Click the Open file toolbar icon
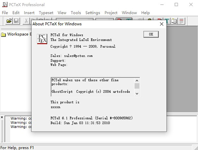The width and height of the screenshot is (198, 150). pyautogui.click(x=9, y=21)
